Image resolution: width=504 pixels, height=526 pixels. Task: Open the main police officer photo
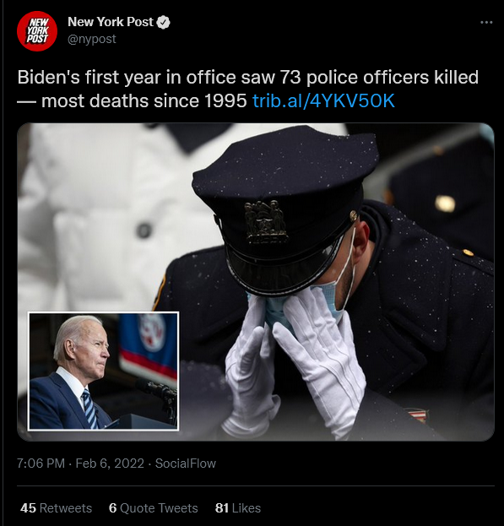click(x=256, y=282)
